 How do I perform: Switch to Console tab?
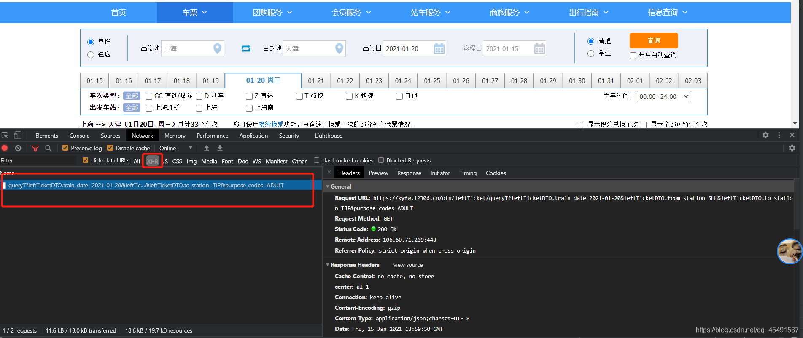pyautogui.click(x=79, y=136)
